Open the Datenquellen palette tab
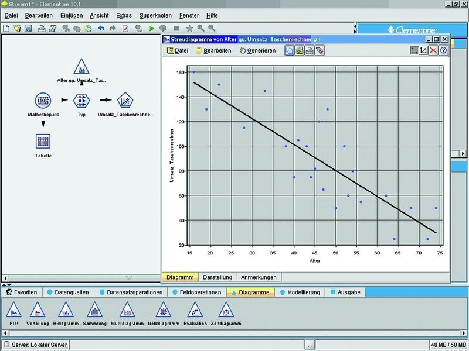 (68, 292)
